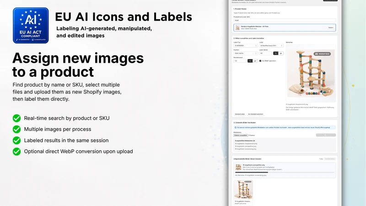Toggle the Als WebP speichern checkbox
The height and width of the screenshot is (206, 366).
tap(260, 61)
